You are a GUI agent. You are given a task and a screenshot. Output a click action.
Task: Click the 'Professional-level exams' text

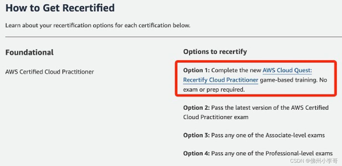pos(299,153)
